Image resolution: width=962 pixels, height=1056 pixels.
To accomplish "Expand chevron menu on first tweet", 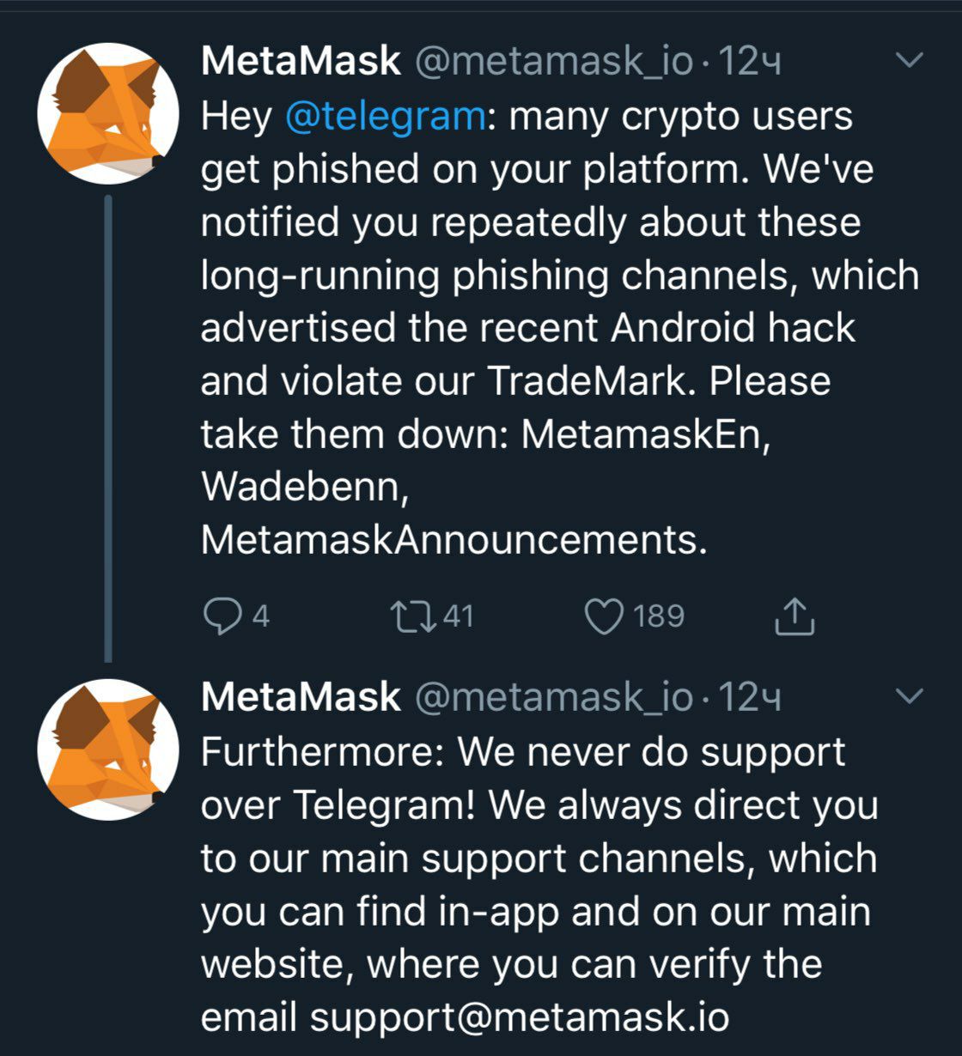I will pos(909,60).
